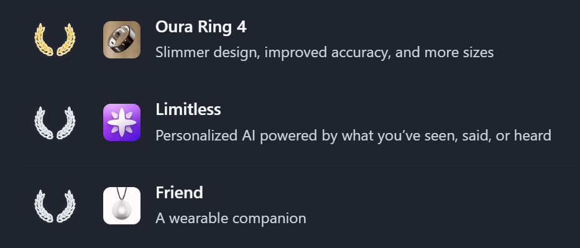Click the right branch of gold laurel
Screen dimensions: 580x248
pos(66,40)
